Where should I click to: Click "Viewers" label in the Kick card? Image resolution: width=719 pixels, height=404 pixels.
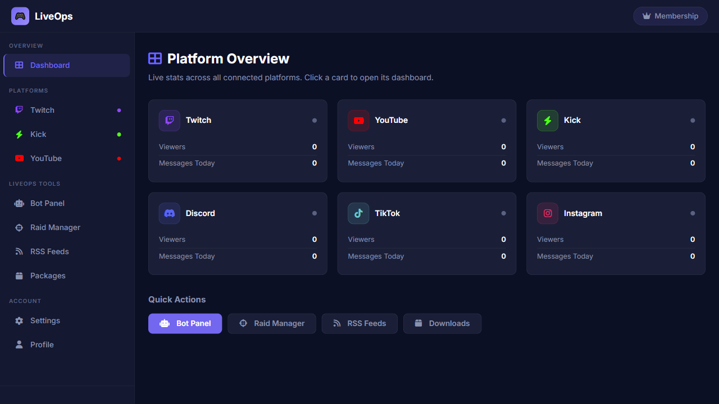click(x=550, y=147)
